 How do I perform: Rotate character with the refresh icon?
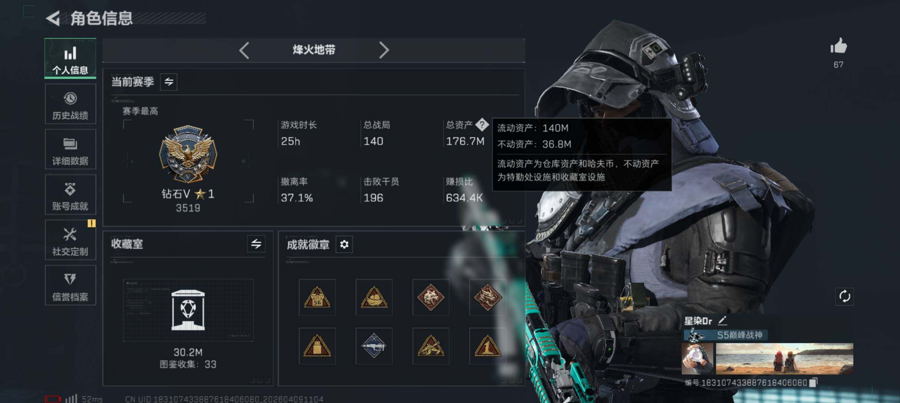tap(845, 297)
